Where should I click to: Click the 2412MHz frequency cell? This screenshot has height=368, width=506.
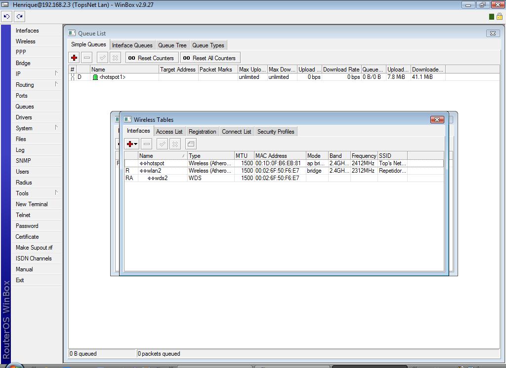click(363, 163)
